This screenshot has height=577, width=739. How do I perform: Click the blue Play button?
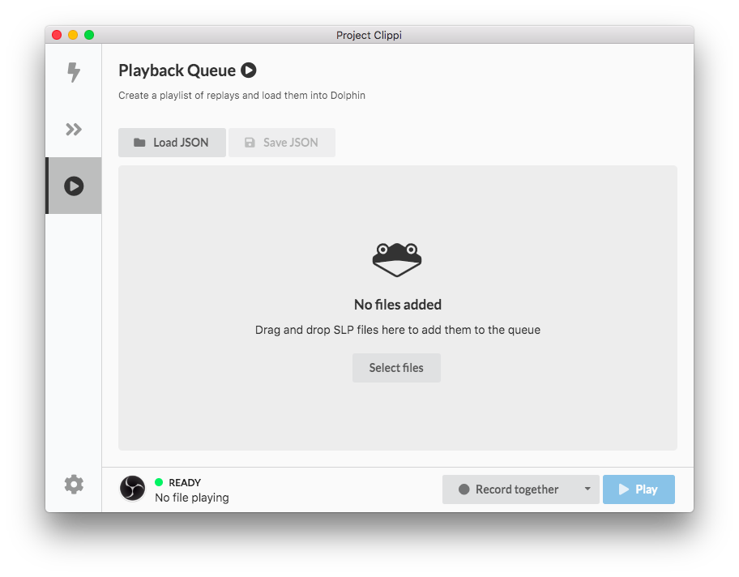[639, 489]
